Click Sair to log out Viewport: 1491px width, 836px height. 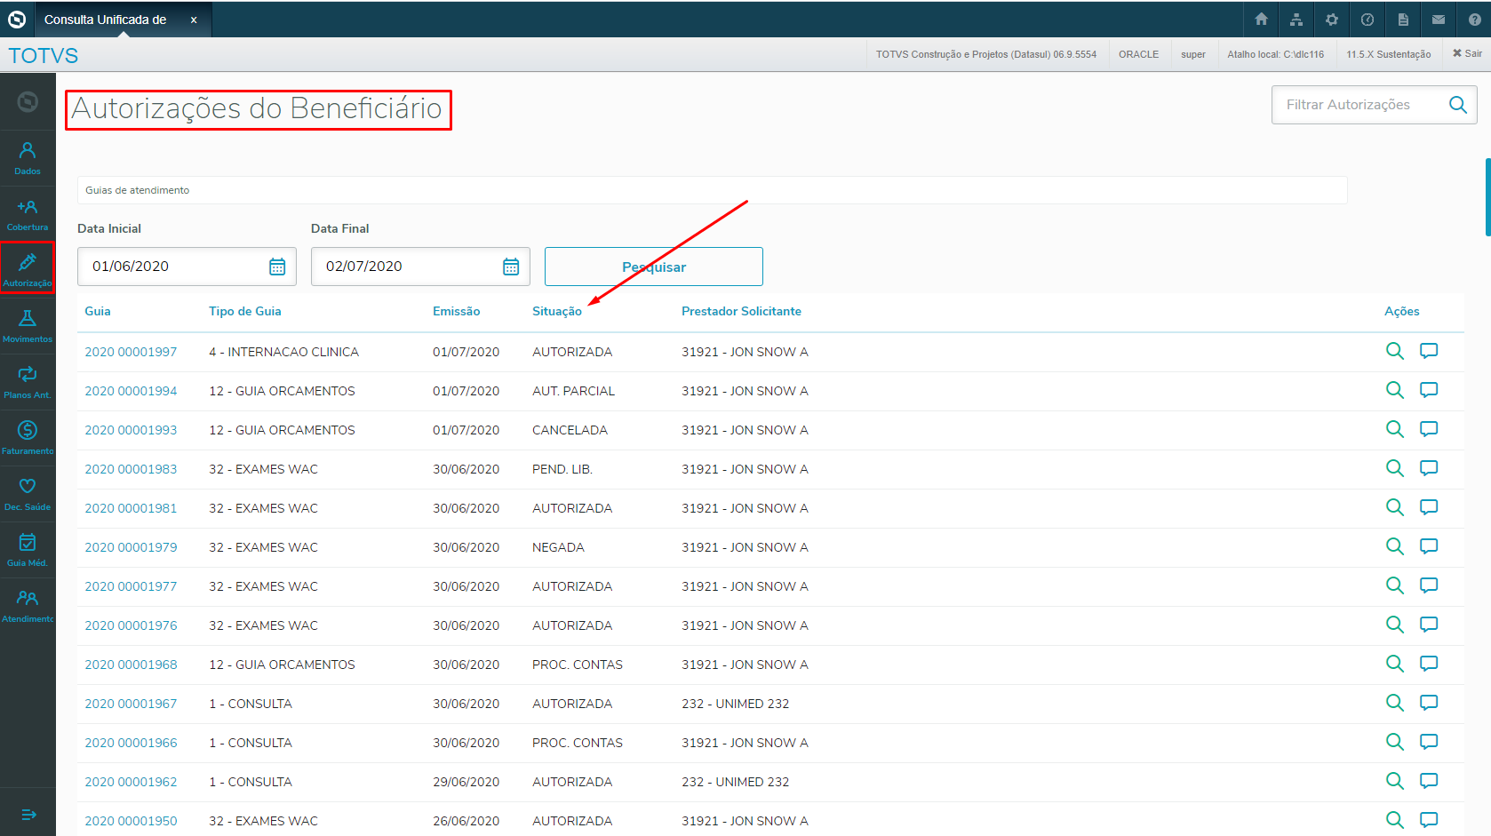click(x=1467, y=53)
